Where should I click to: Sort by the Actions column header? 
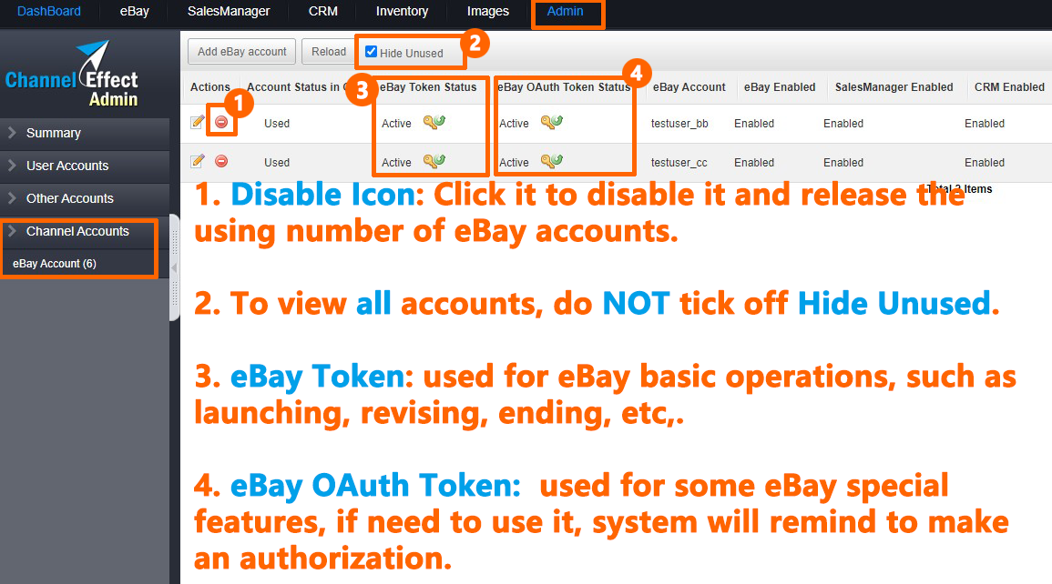210,87
